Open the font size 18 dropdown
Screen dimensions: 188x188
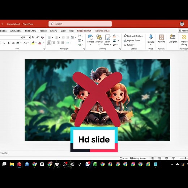[29, 37]
